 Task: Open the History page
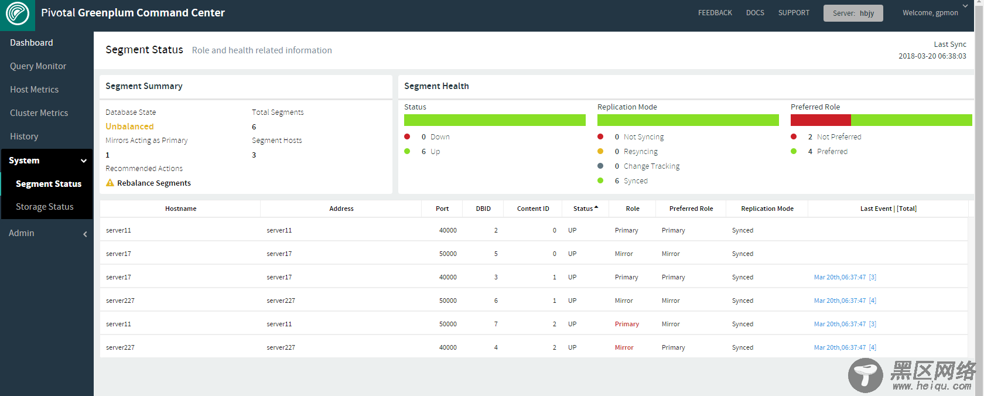click(x=24, y=136)
